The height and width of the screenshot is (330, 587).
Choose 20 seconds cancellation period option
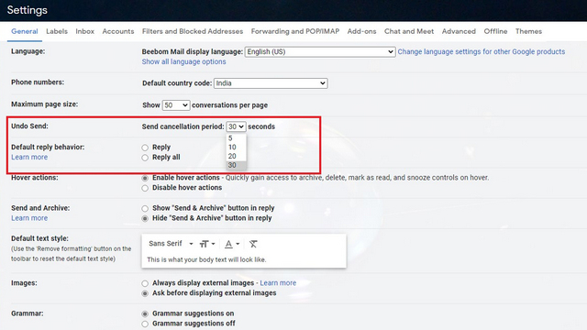click(236, 156)
